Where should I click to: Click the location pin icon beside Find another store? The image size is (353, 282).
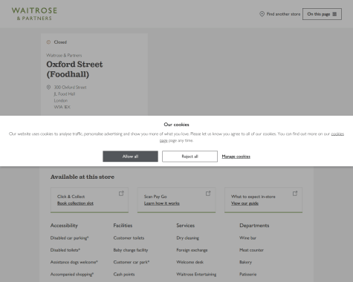click(262, 14)
